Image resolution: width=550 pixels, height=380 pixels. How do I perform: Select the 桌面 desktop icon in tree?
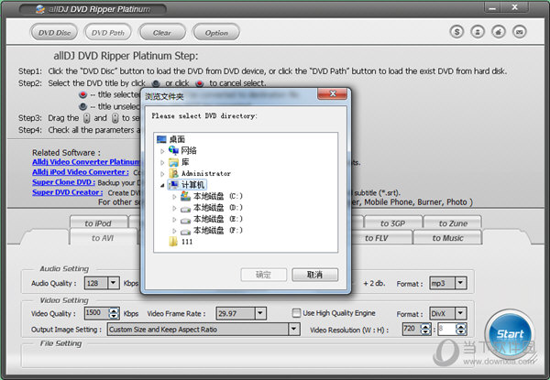click(x=161, y=139)
